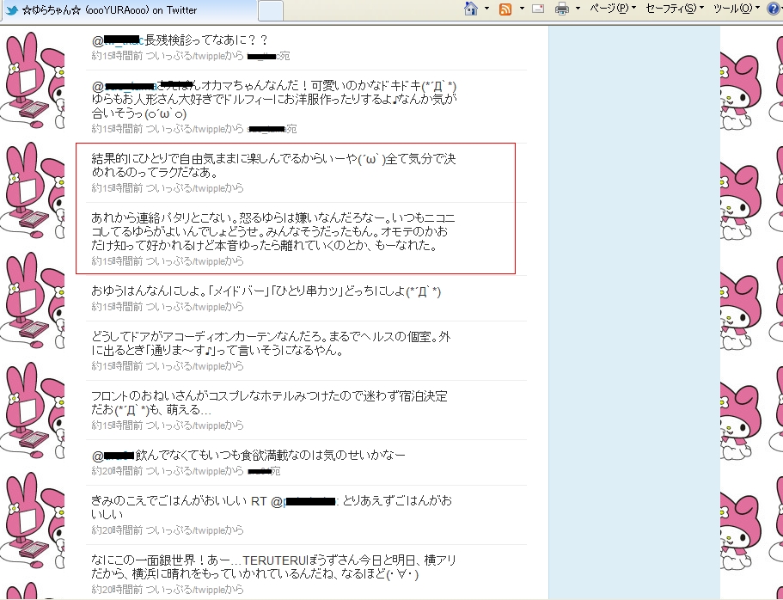The width and height of the screenshot is (783, 600).
Task: Click tweet text mentioning オカマちゃんなんだ
Action: [273, 100]
